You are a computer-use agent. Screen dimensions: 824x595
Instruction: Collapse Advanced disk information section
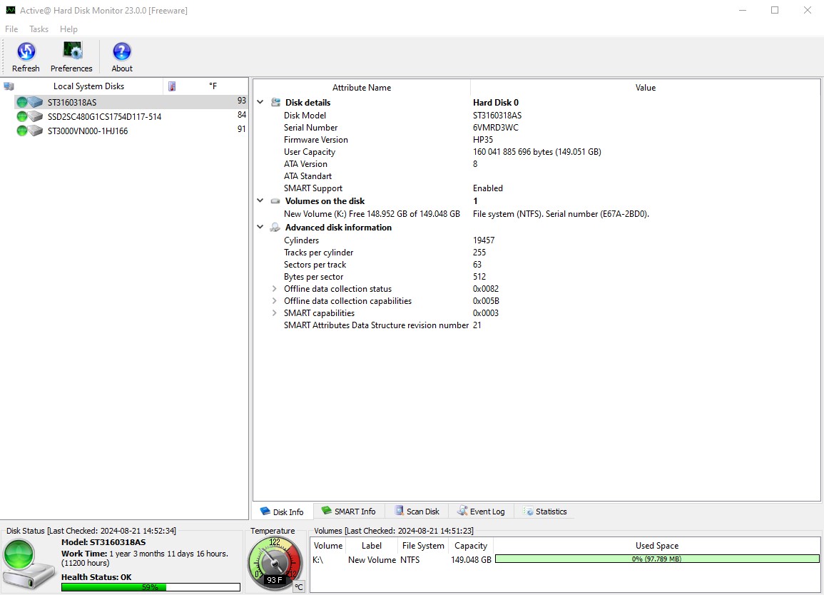click(260, 228)
